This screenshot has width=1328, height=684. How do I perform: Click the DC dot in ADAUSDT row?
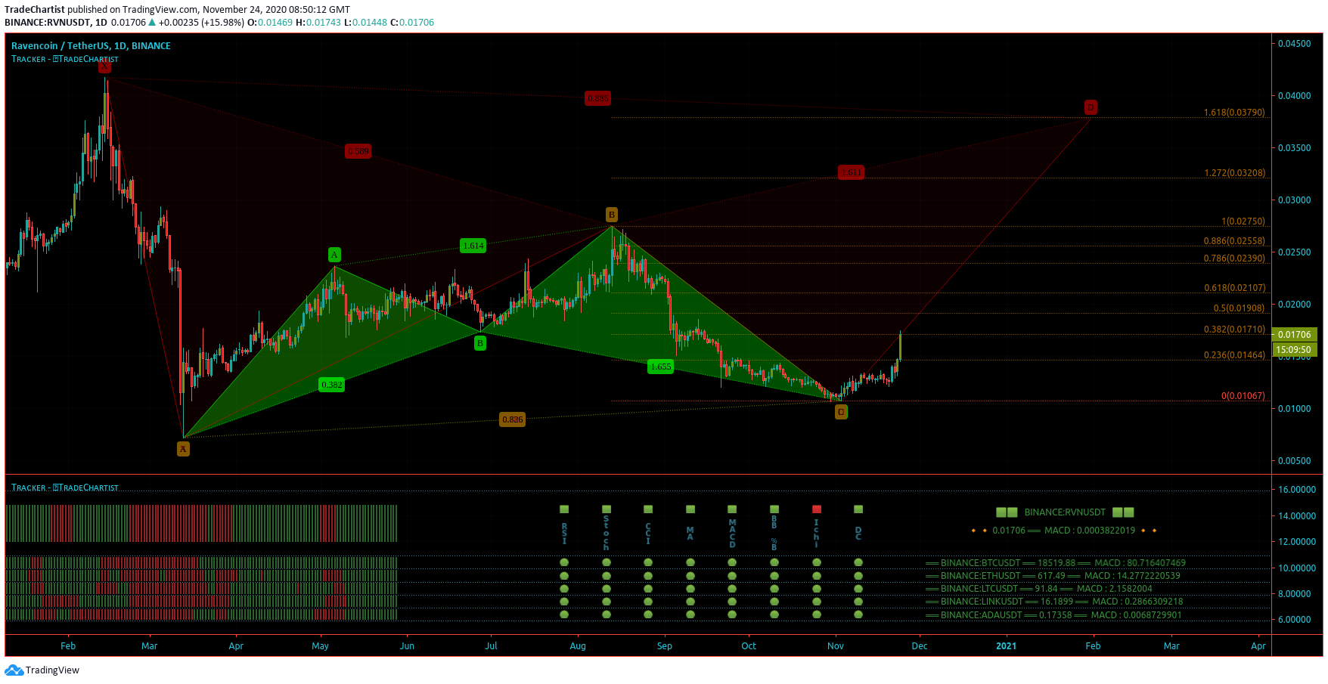pos(858,614)
